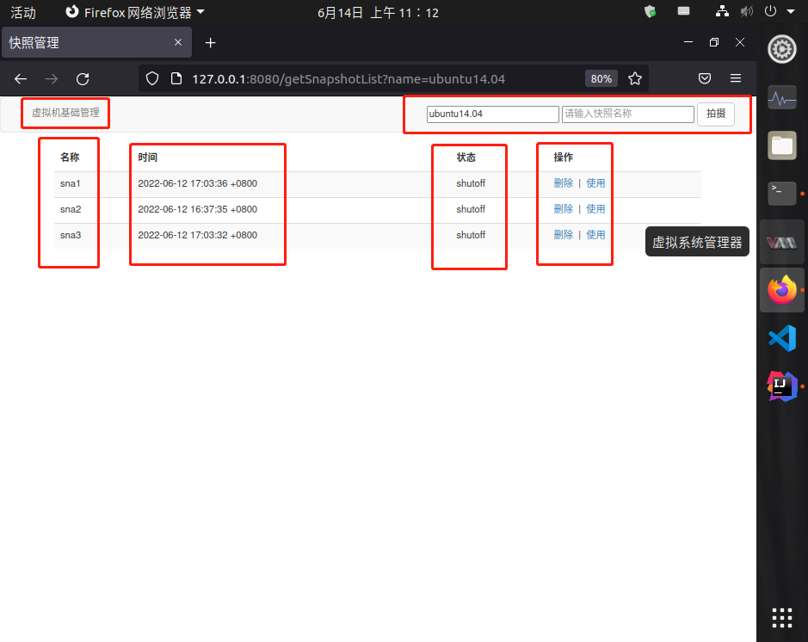This screenshot has width=808, height=642.
Task: Click the muted volume tray icon
Action: click(x=747, y=11)
